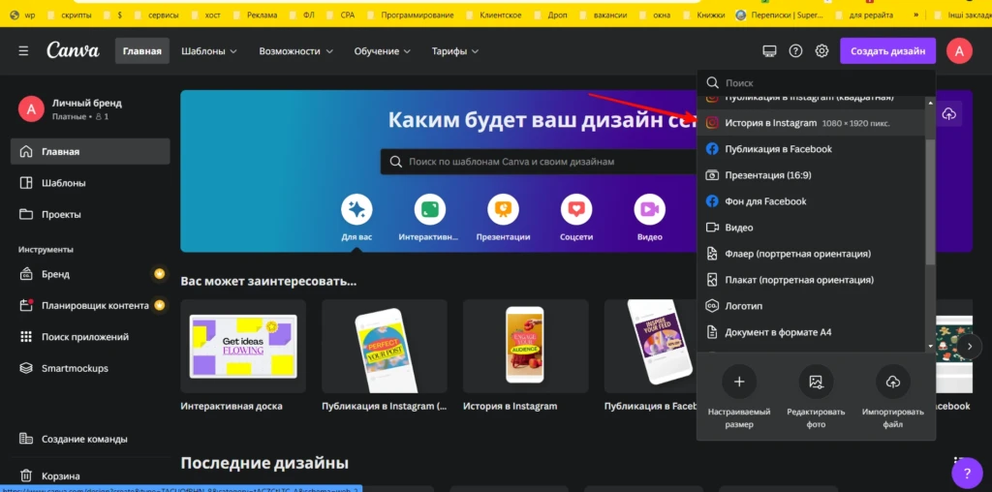The image size is (992, 492).
Task: Click the dropdown Поиск search field
Action: click(816, 83)
